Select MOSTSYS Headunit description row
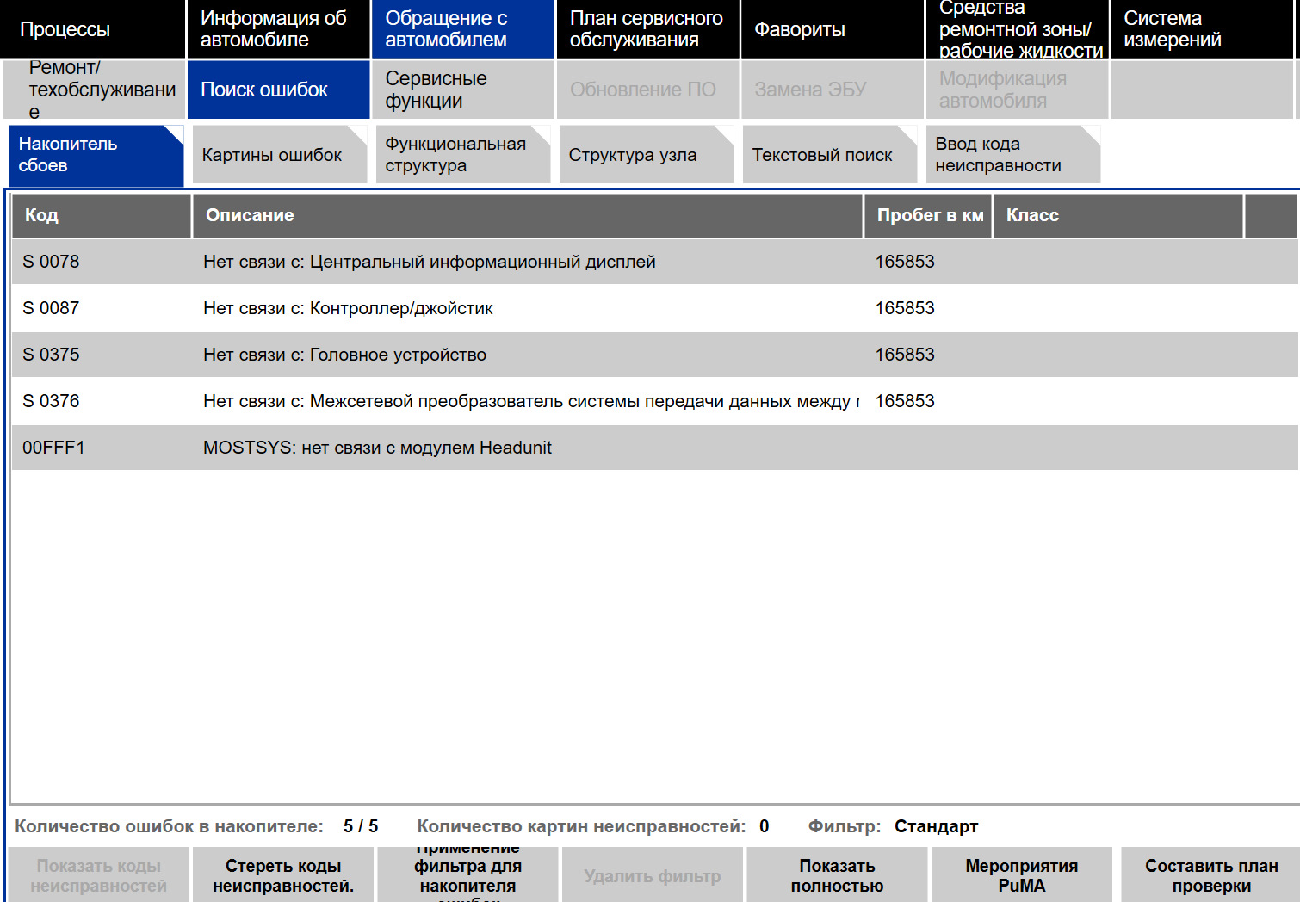Image resolution: width=1300 pixels, height=902 pixels. (x=377, y=448)
